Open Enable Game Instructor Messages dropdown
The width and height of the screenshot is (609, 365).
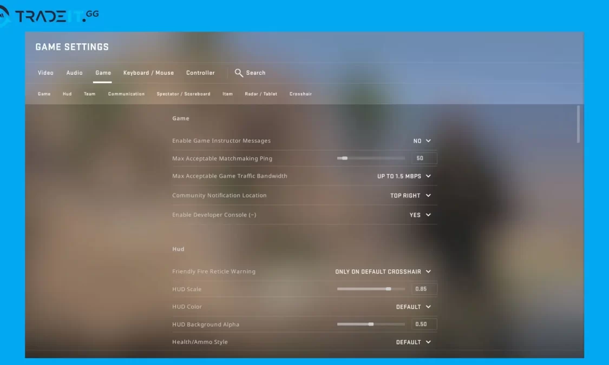[x=422, y=141]
